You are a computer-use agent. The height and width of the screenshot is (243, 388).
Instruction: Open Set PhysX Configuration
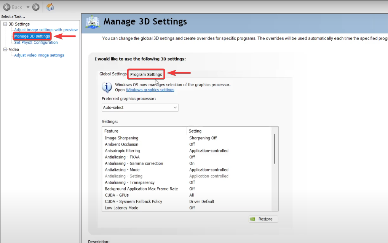click(x=36, y=42)
